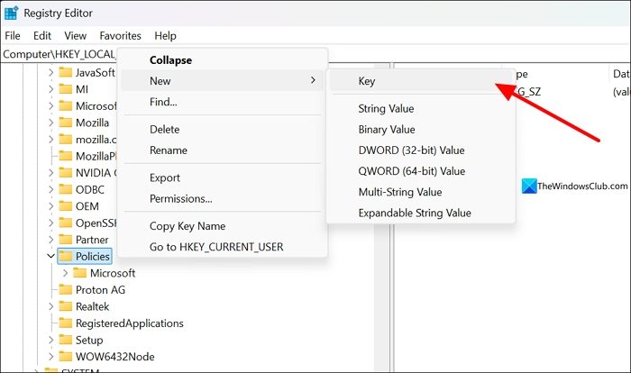Click the MI folder icon
631x373 pixels.
[x=65, y=89]
